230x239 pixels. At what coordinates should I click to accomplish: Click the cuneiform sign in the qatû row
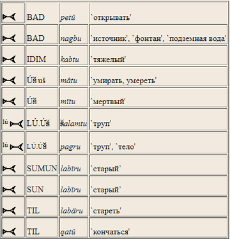(9, 231)
